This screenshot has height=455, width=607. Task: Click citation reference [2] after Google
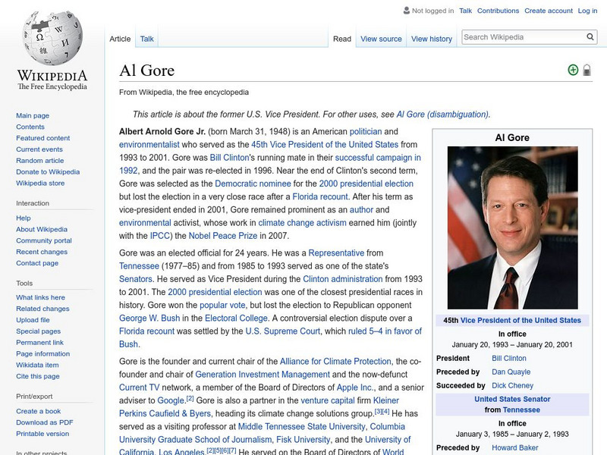click(190, 398)
